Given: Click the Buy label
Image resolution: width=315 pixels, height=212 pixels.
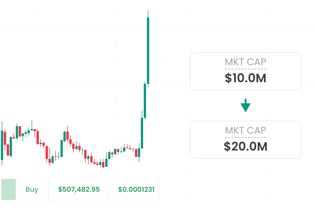Looking at the screenshot, I should pos(32,189).
